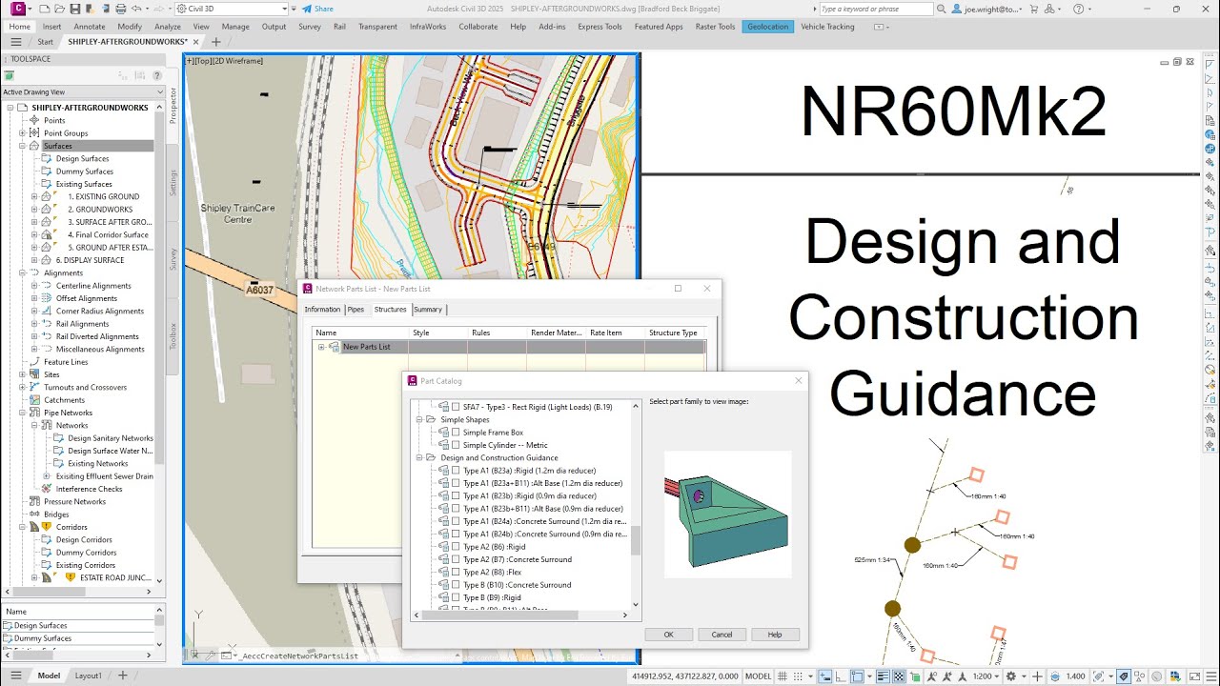Click the Autodesk App Store cart icon
Image resolution: width=1220 pixels, height=686 pixels.
point(1032,9)
